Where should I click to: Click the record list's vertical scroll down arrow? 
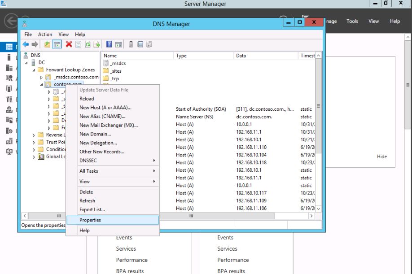click(319, 209)
